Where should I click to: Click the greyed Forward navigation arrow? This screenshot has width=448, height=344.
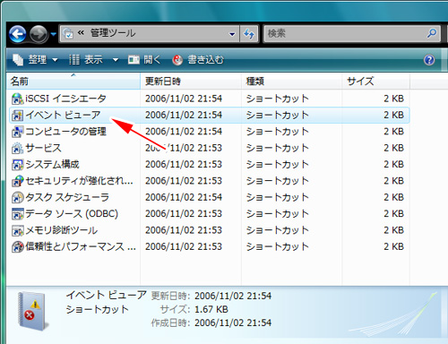click(x=39, y=34)
